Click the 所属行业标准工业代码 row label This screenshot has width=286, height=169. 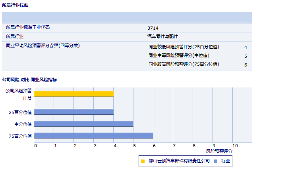tap(28, 28)
